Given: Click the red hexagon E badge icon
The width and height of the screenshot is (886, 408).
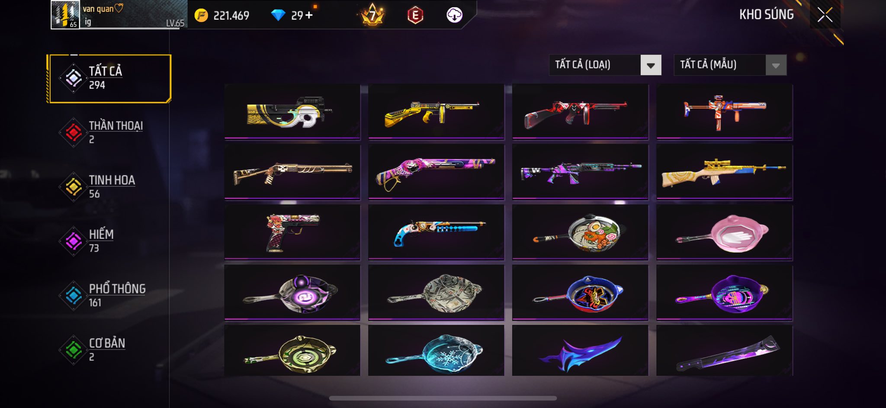Looking at the screenshot, I should [x=415, y=16].
